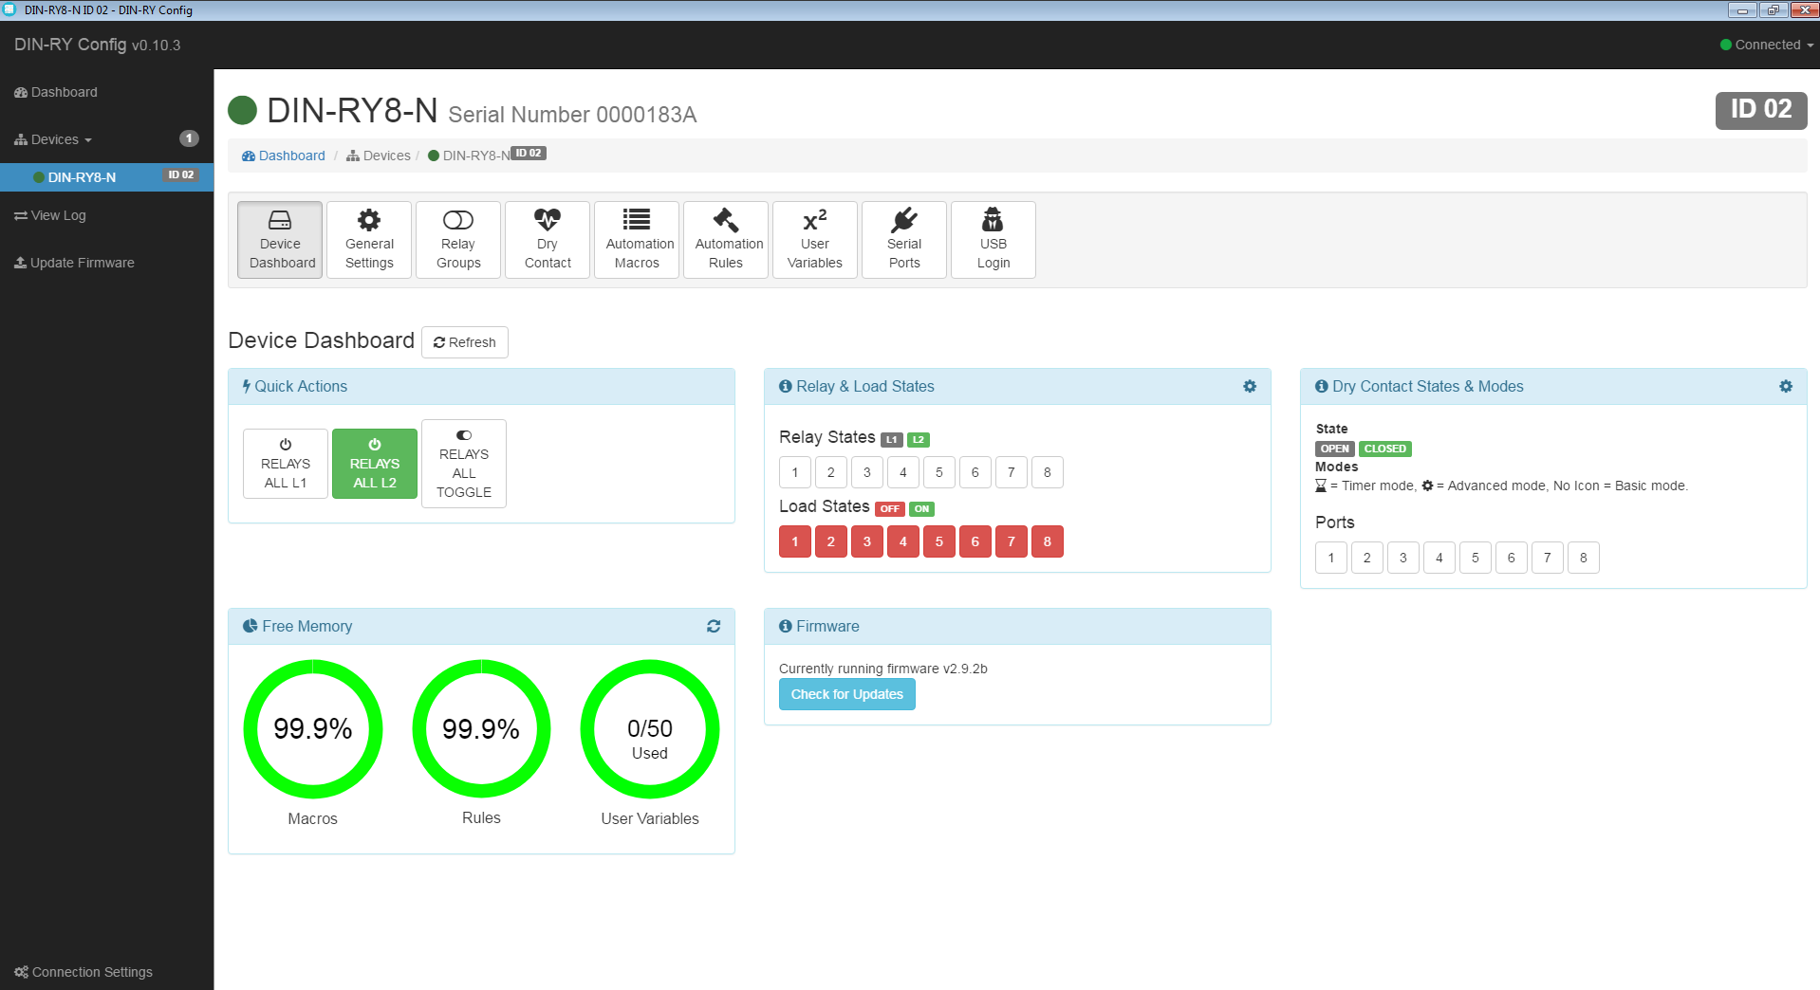
Task: Open Automation Rules gavel icon
Action: coord(726,221)
